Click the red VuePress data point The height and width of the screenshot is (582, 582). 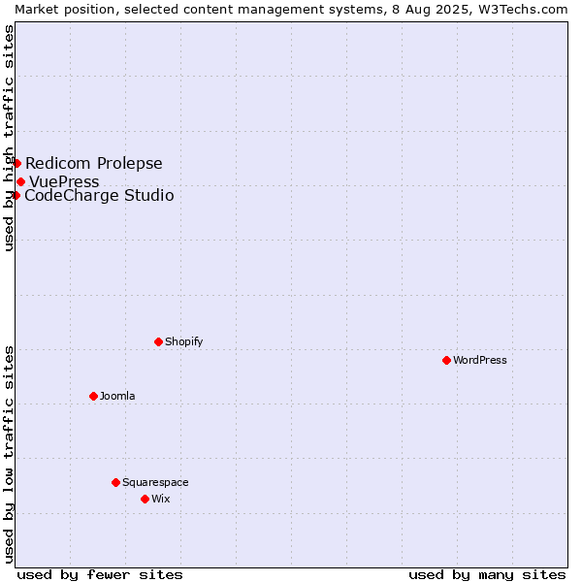pyautogui.click(x=20, y=182)
